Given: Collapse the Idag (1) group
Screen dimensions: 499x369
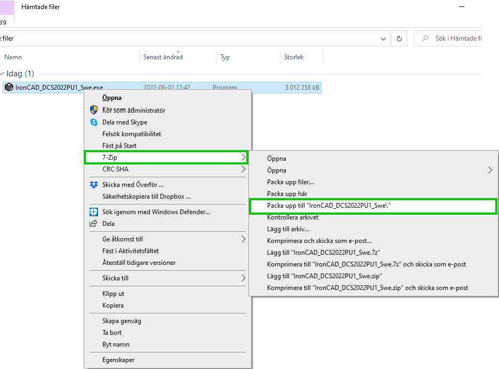Looking at the screenshot, I should pyautogui.click(x=3, y=74).
